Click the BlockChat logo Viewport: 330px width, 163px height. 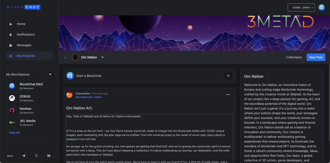(x=24, y=7)
